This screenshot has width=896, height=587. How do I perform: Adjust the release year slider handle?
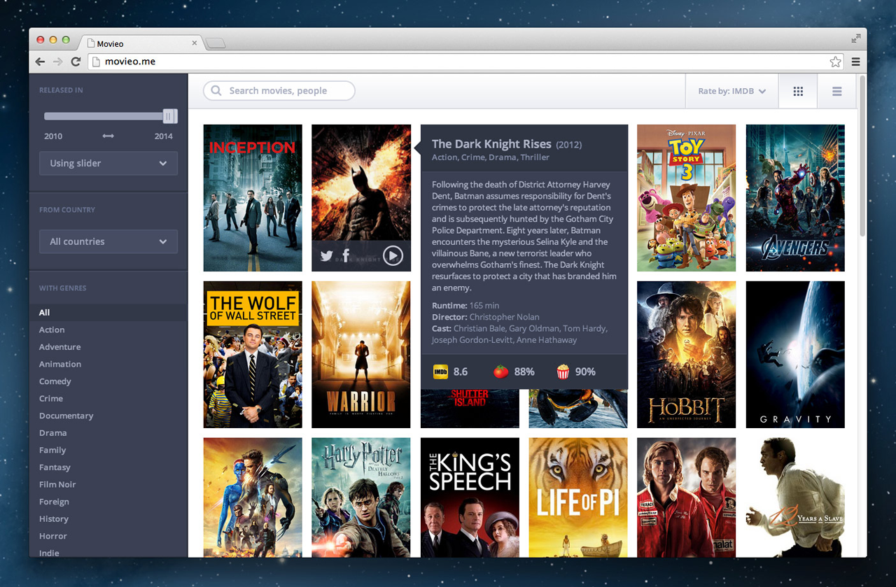169,116
